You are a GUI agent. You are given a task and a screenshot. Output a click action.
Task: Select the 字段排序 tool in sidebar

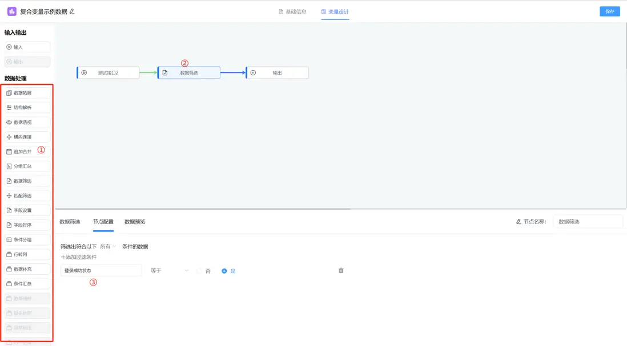click(27, 225)
